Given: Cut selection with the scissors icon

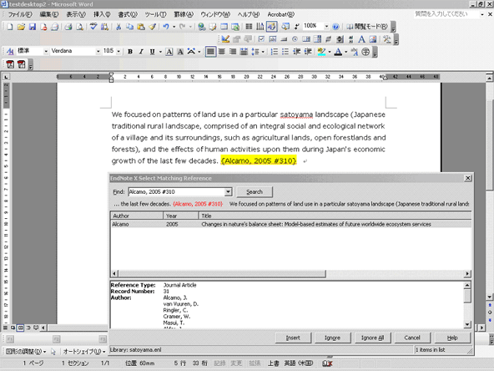Looking at the screenshot, I should [x=118, y=27].
